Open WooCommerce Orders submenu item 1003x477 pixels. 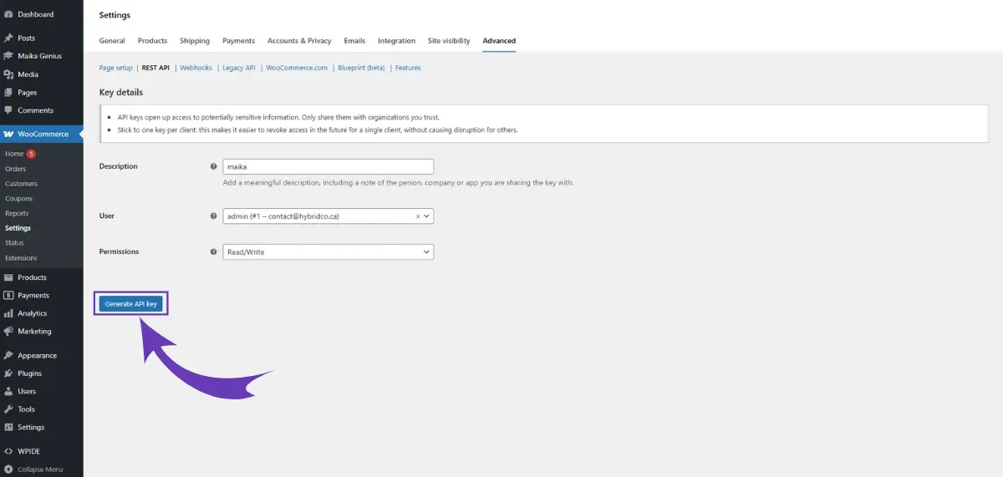click(15, 169)
